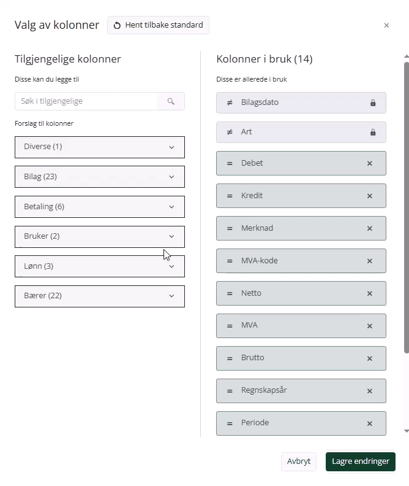The width and height of the screenshot is (409, 486).
Task: Click the X icon on Merknad row
Action: point(369,228)
